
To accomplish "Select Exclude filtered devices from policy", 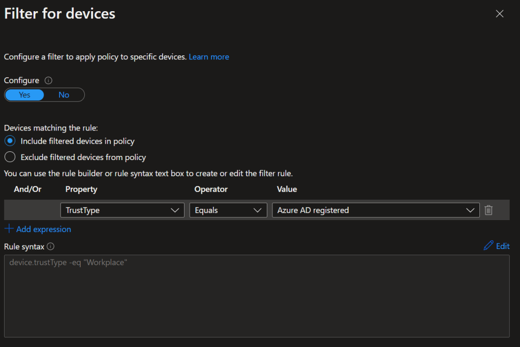I will [10, 157].
